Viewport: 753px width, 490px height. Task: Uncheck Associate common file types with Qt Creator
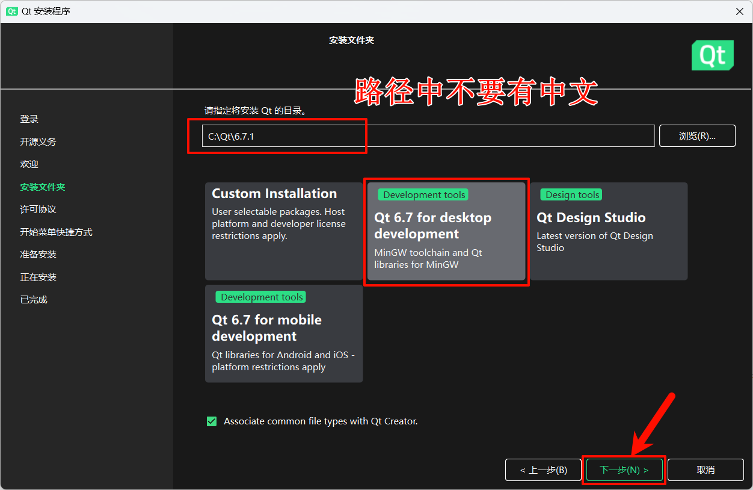coord(212,421)
